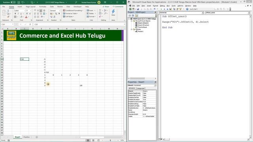
Task: Click the Share button in Excel
Action: click(x=106, y=7)
